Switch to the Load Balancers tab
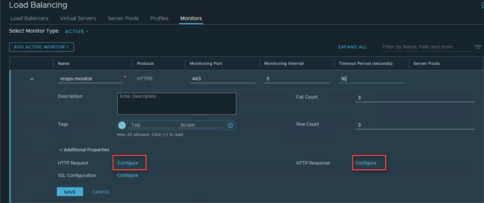This screenshot has width=484, height=203. point(29,18)
